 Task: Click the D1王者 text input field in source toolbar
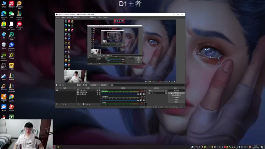tap(146, 85)
